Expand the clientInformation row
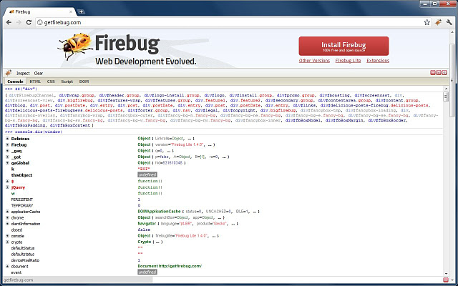Viewport: 458px width, 286px height. click(x=7, y=224)
